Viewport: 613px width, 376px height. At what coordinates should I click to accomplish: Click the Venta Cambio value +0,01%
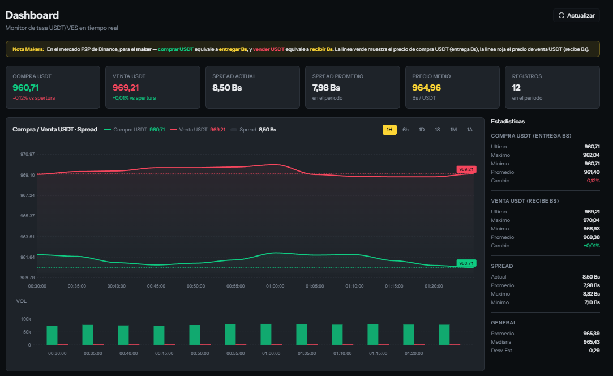coord(591,246)
